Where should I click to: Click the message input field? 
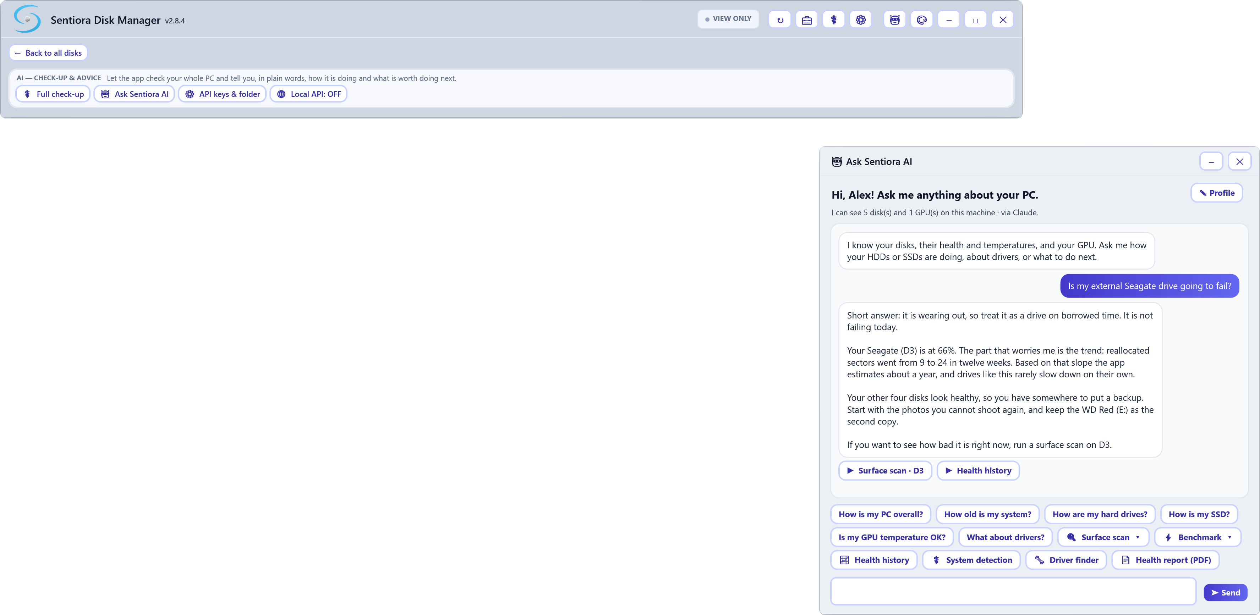pos(1013,592)
